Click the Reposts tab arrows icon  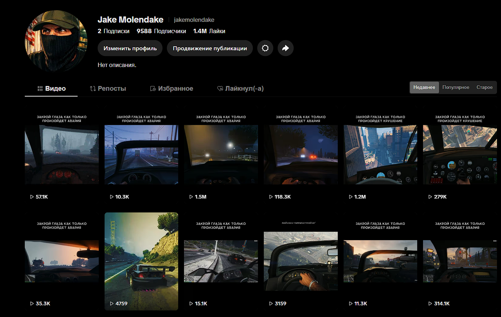pos(93,89)
